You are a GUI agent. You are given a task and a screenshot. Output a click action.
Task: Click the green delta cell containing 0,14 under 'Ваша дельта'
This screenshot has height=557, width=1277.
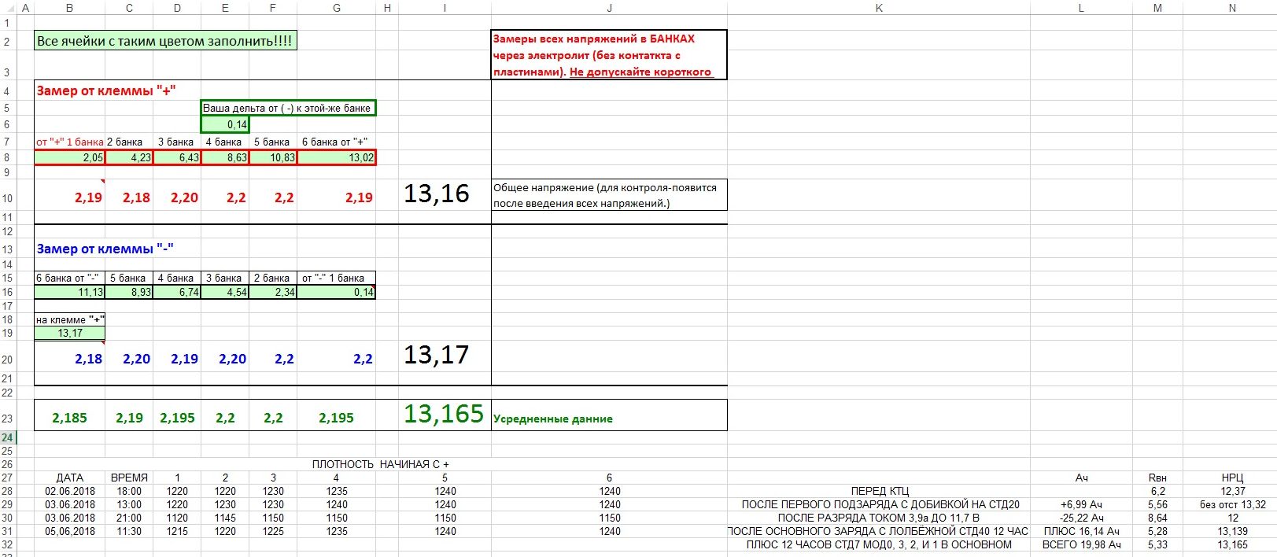225,124
